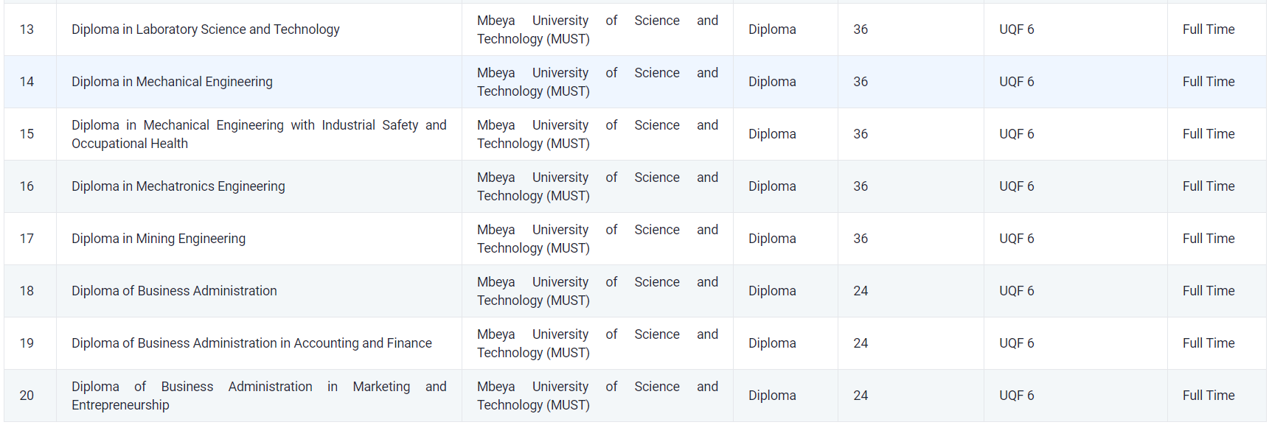Click Full Time cell in row 13
Image resolution: width=1269 pixels, height=425 pixels.
pos(1208,29)
